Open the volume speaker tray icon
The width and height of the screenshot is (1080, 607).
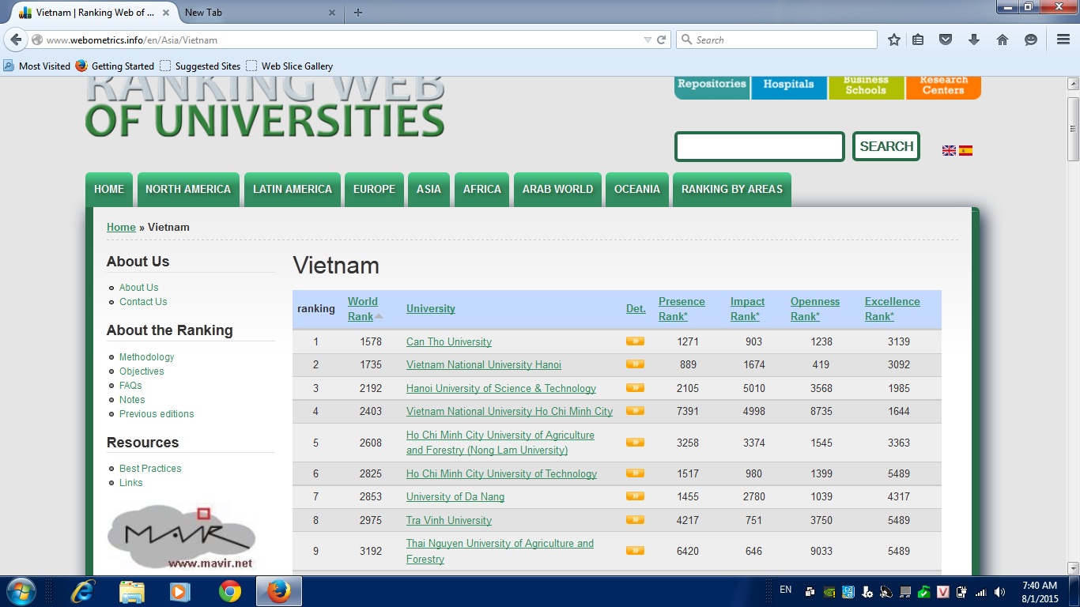pyautogui.click(x=999, y=592)
